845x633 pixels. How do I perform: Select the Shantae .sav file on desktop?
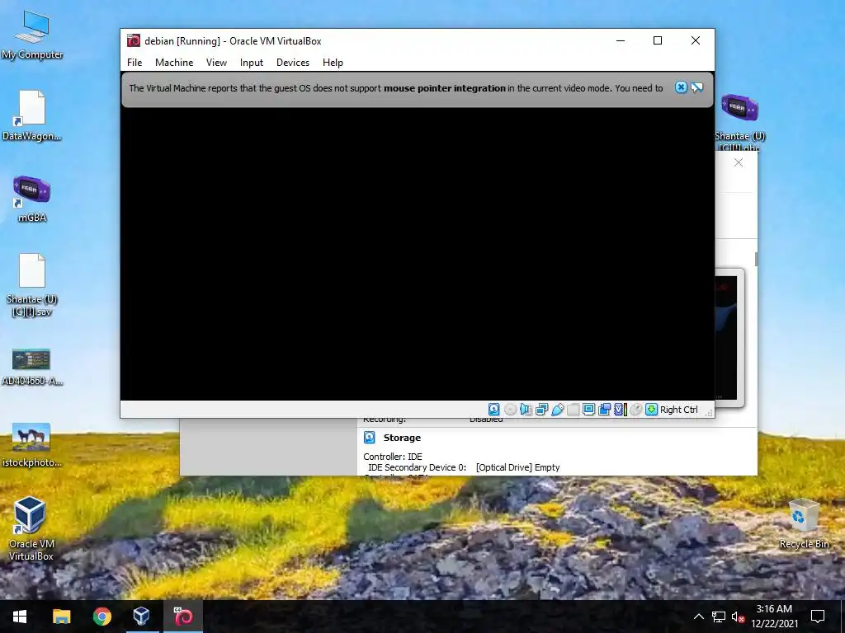(x=32, y=284)
